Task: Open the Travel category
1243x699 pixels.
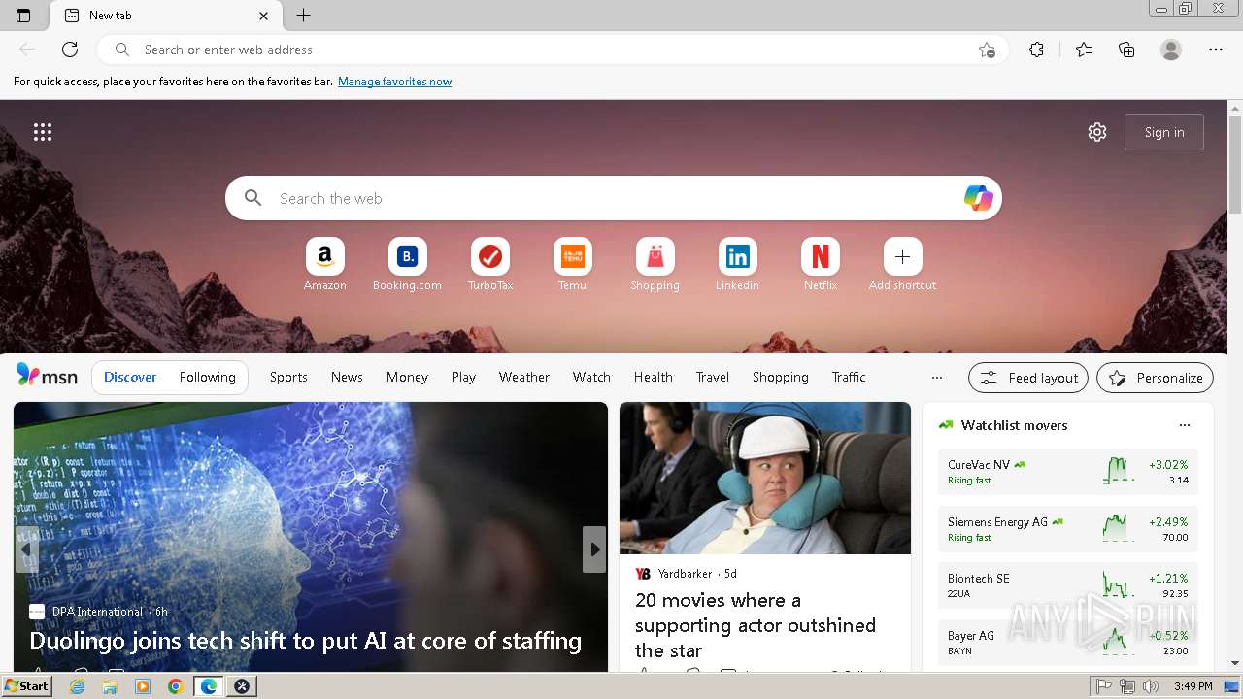Action: tap(713, 377)
